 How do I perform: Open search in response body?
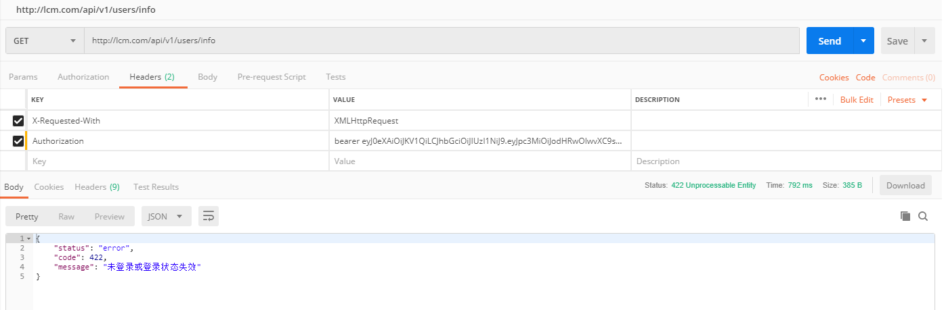coord(923,216)
